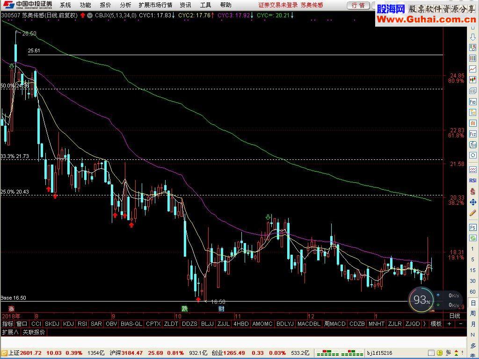Select the line chart icon in the right toolbar
Screen dimensions: 479x359
click(x=473, y=69)
